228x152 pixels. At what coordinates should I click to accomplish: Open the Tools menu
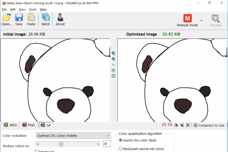click(x=32, y=9)
